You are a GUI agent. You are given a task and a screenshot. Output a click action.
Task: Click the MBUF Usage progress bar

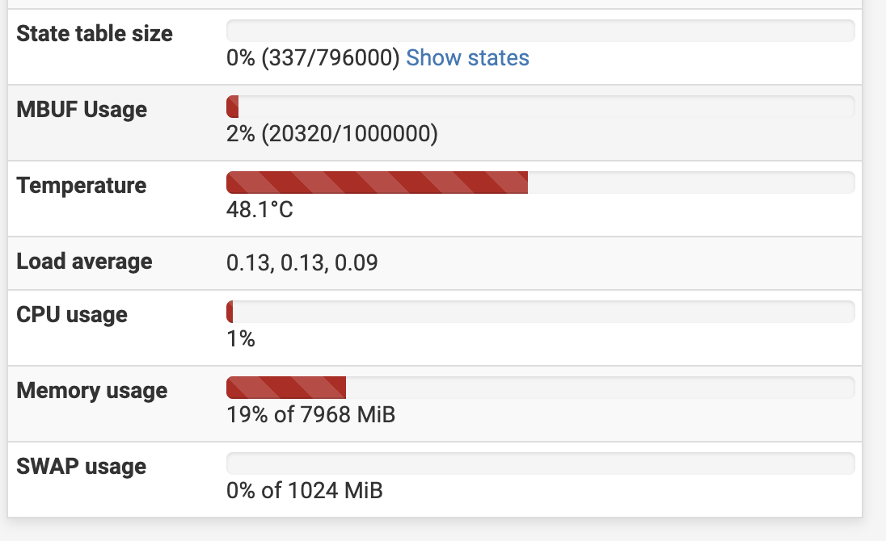tap(540, 107)
